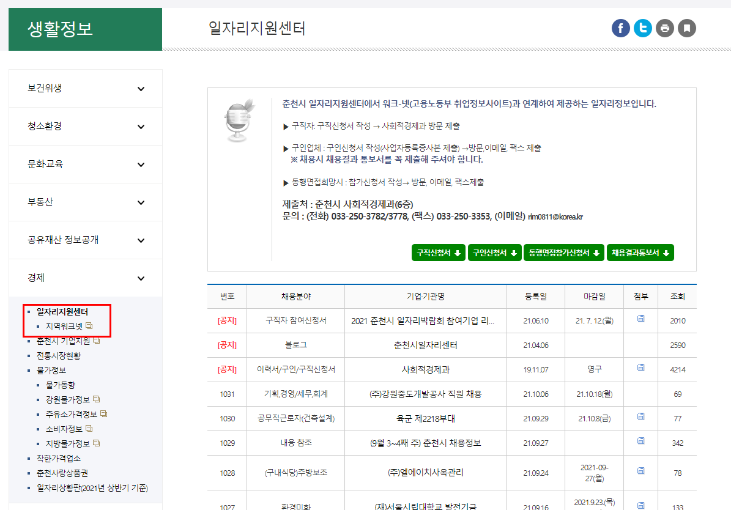This screenshot has width=731, height=510.
Task: Open 육군 제2218부대 job post
Action: click(x=425, y=419)
